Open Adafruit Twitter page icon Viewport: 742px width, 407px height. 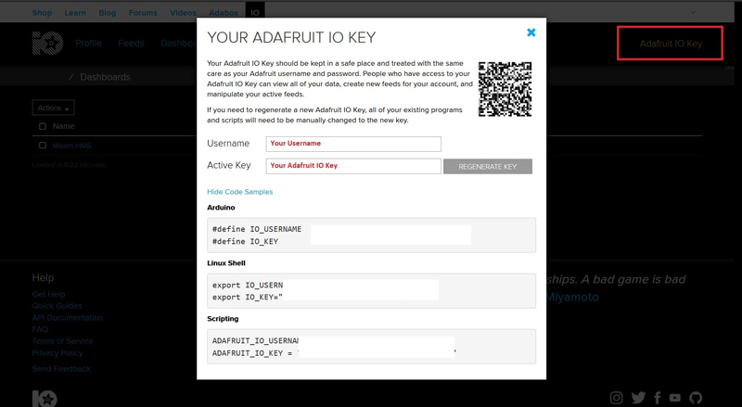click(x=638, y=398)
